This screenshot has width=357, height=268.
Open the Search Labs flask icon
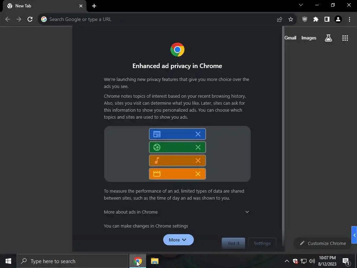pyautogui.click(x=328, y=38)
